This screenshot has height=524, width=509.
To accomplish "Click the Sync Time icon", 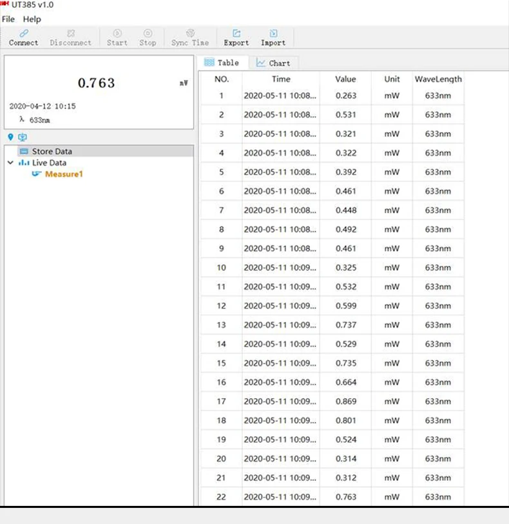I will point(190,33).
